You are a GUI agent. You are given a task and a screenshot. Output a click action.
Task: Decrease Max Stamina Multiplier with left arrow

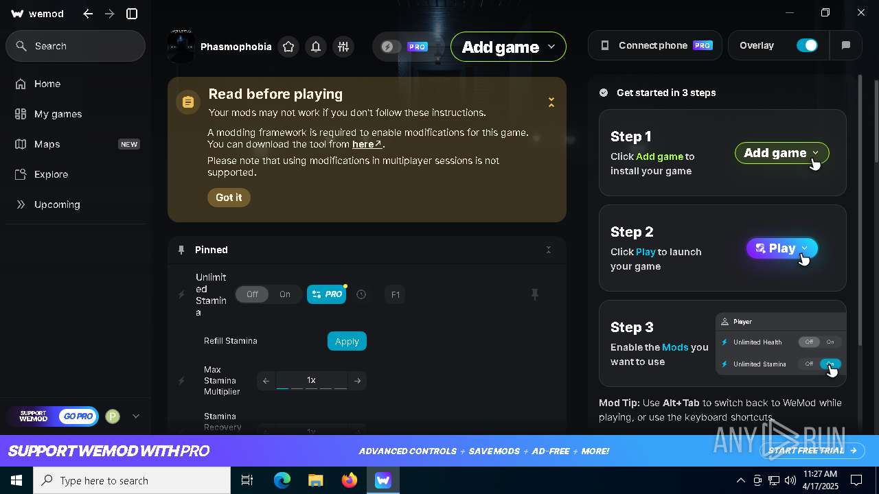266,381
